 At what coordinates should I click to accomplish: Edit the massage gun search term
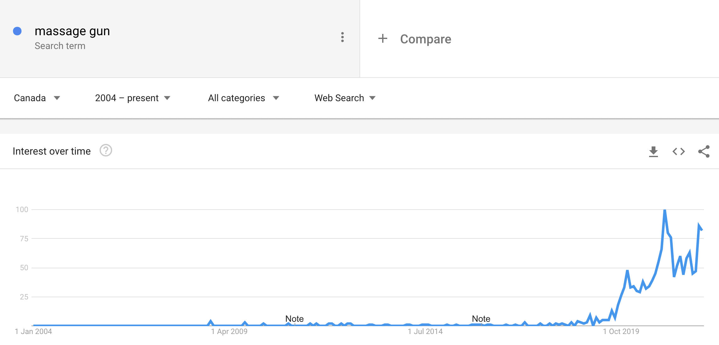[x=72, y=31]
